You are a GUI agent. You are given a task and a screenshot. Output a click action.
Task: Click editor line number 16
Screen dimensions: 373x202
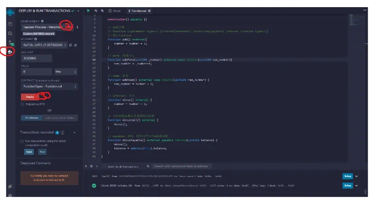click(94, 60)
